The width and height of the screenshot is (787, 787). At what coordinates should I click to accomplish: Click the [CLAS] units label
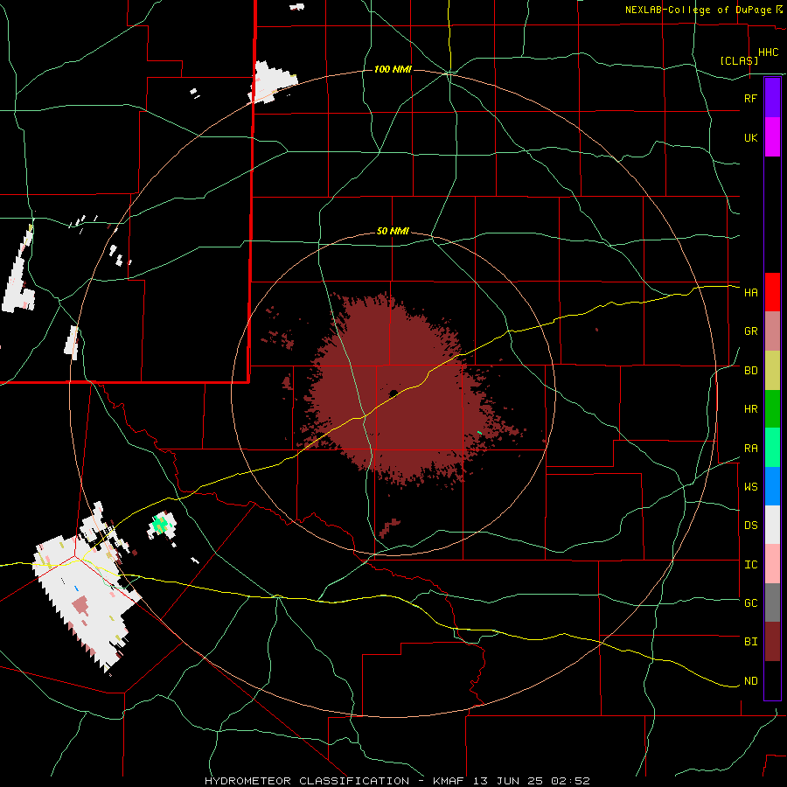click(x=739, y=60)
